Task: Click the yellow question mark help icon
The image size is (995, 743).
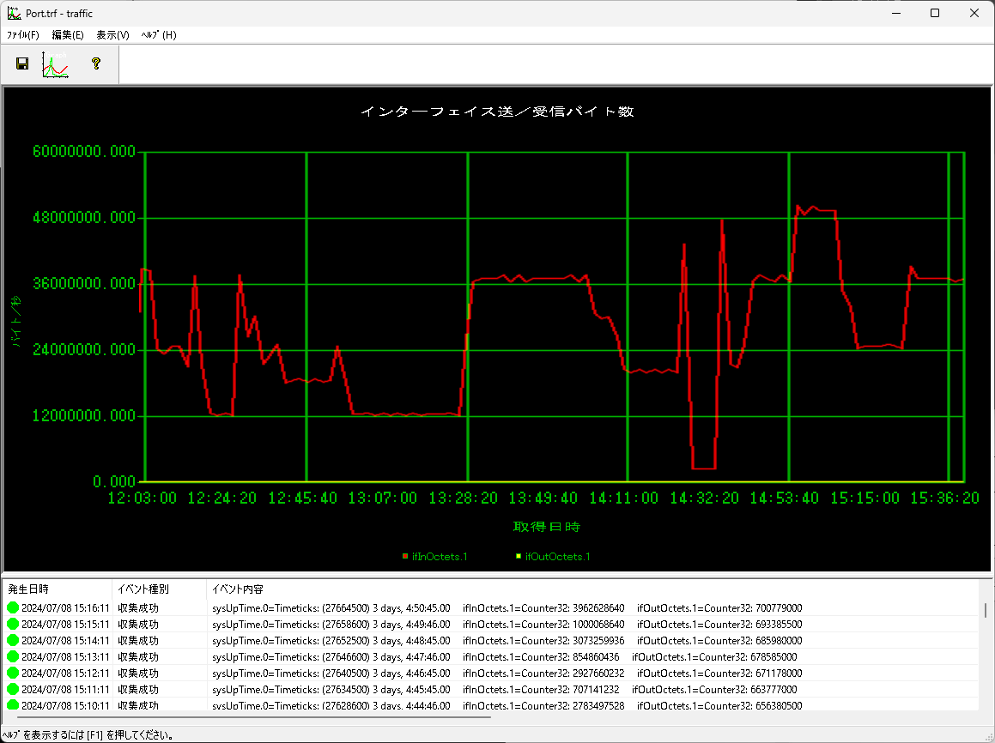Action: (96, 63)
